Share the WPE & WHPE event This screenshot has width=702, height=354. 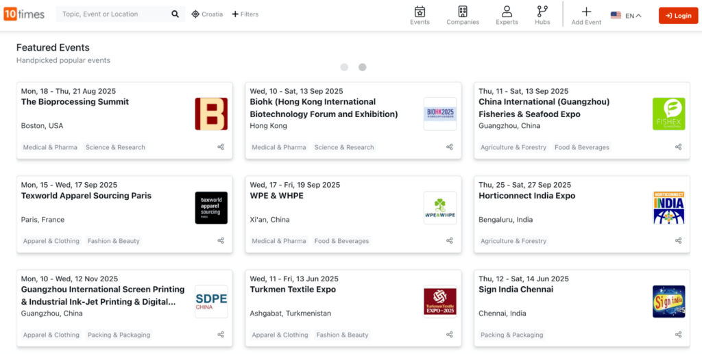pyautogui.click(x=450, y=240)
